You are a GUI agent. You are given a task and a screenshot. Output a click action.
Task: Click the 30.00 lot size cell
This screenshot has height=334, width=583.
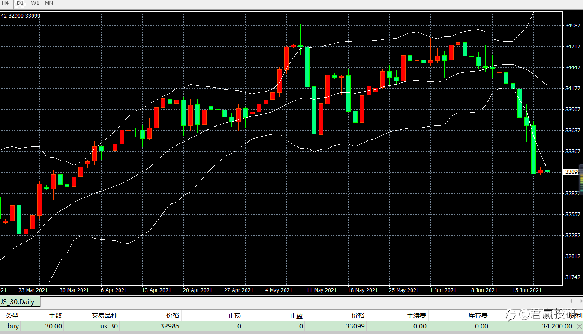pyautogui.click(x=54, y=326)
